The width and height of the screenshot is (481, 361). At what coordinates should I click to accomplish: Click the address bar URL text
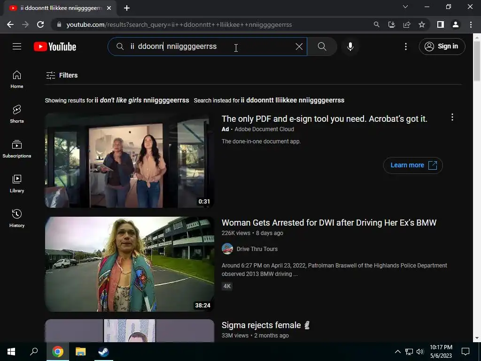click(179, 24)
